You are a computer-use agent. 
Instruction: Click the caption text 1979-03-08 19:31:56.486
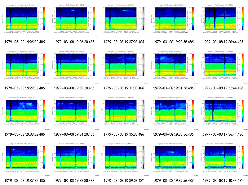(x=174, y=88)
